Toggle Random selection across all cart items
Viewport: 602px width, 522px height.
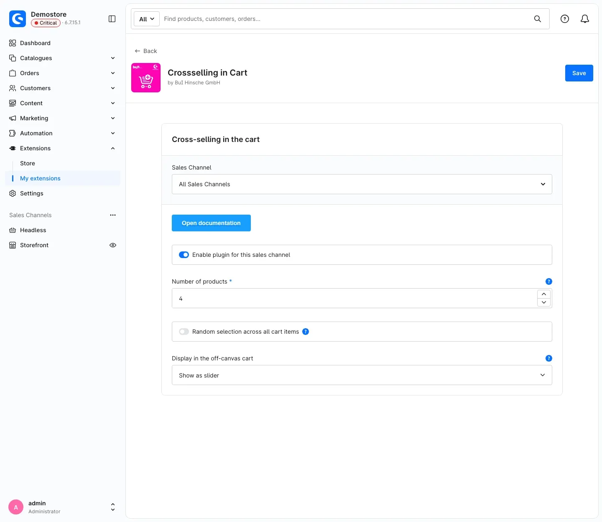pyautogui.click(x=184, y=332)
